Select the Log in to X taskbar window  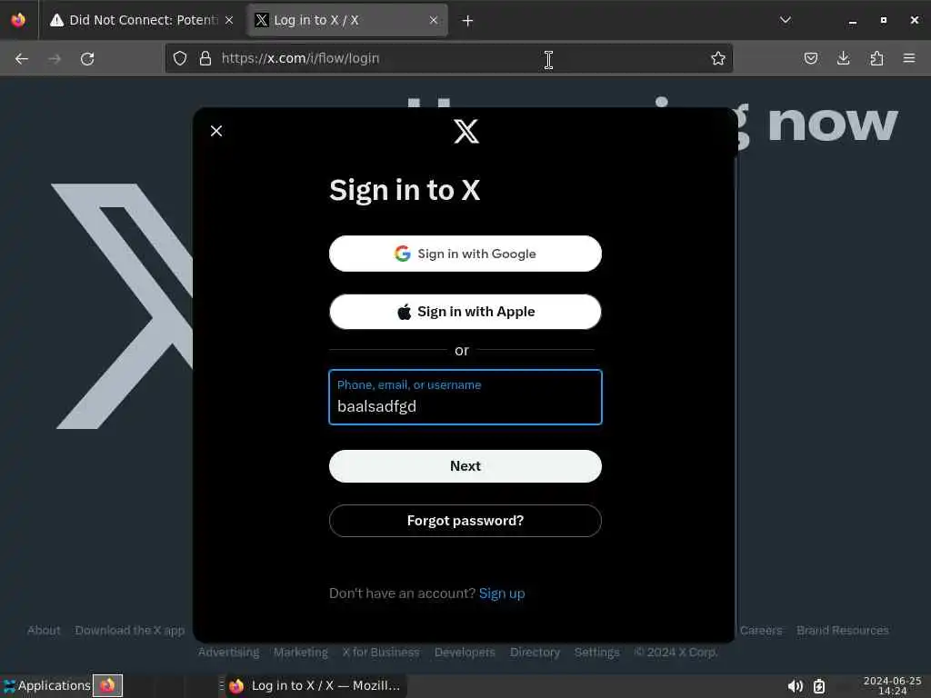pyautogui.click(x=315, y=685)
